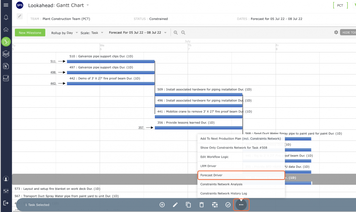Viewport: 356px width, 212px height.
Task: Open the more options ellipsis button
Action: 241,205
